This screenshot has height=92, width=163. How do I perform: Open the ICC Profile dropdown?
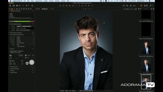(x=25, y=37)
